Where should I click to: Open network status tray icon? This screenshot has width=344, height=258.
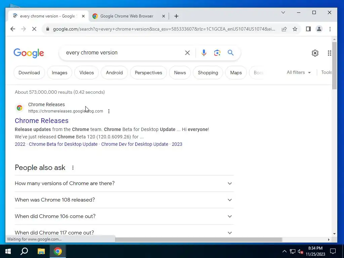click(293, 251)
